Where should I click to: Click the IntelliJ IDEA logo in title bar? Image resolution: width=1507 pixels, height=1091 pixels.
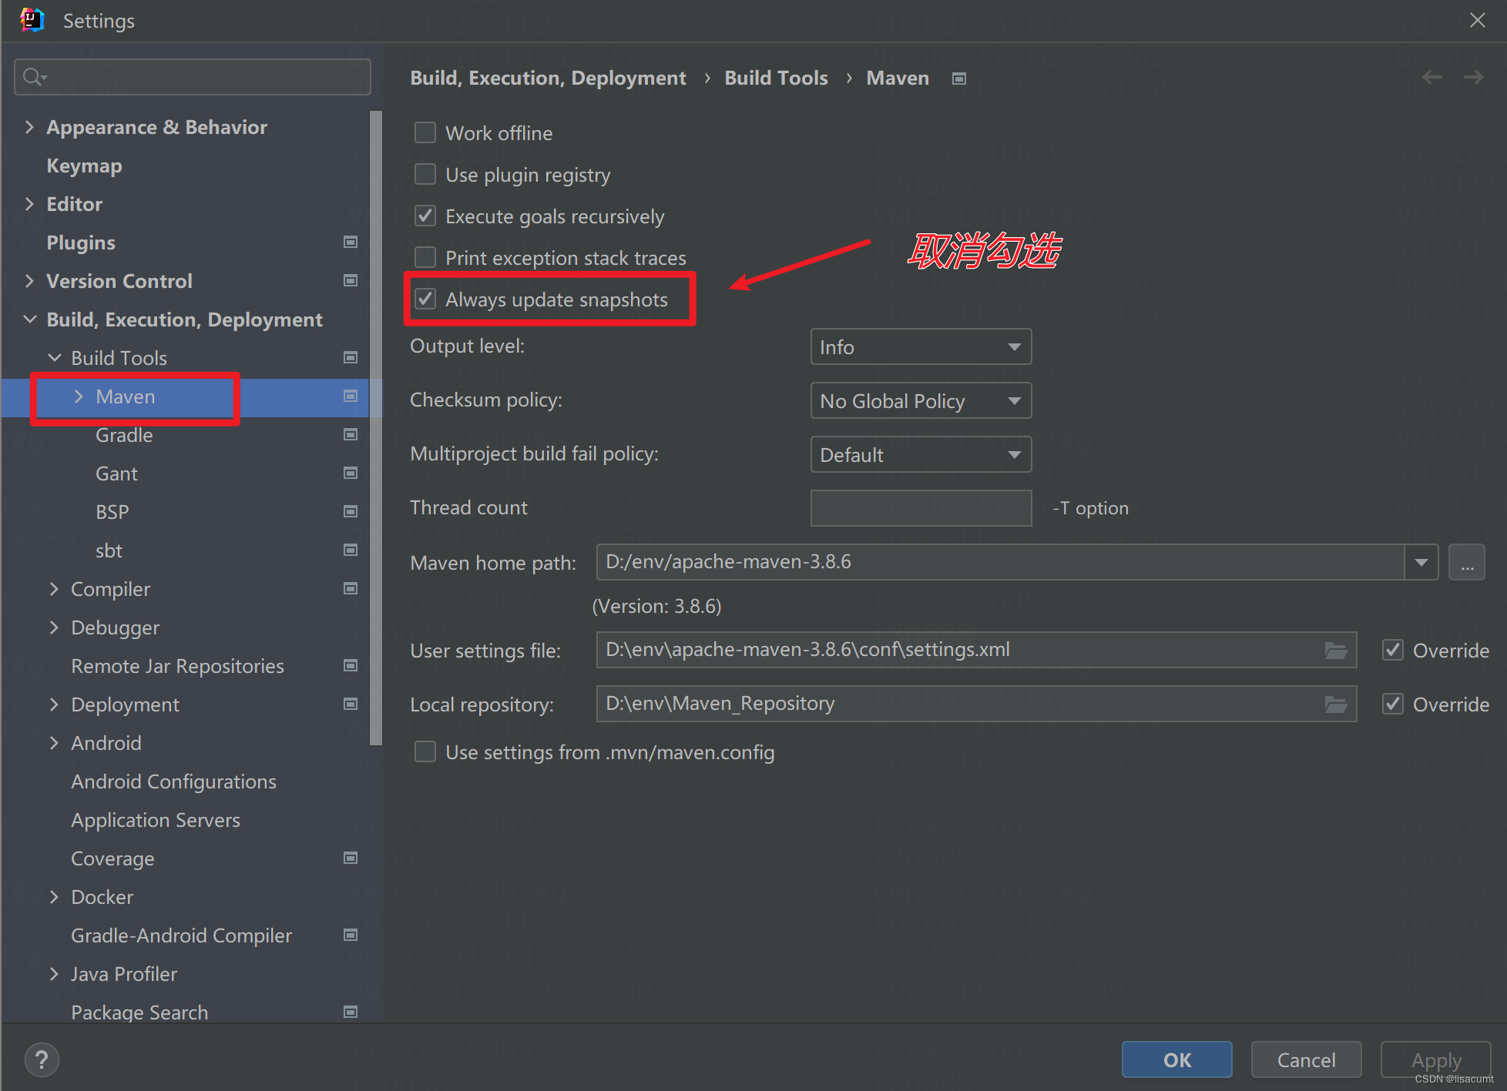[x=32, y=20]
